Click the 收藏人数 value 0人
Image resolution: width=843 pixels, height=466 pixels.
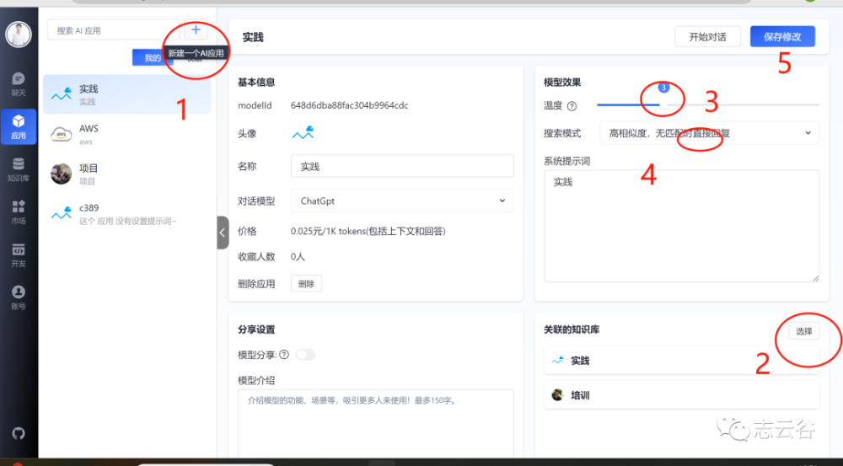coord(298,256)
